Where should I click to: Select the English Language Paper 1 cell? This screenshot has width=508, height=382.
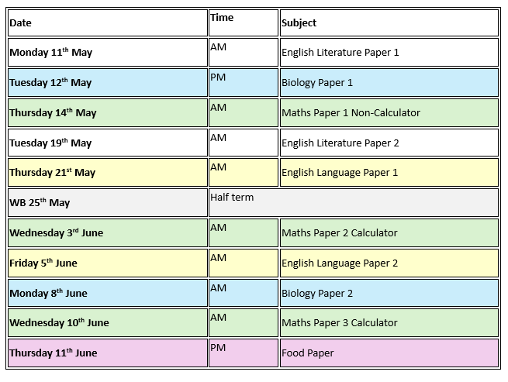point(388,172)
